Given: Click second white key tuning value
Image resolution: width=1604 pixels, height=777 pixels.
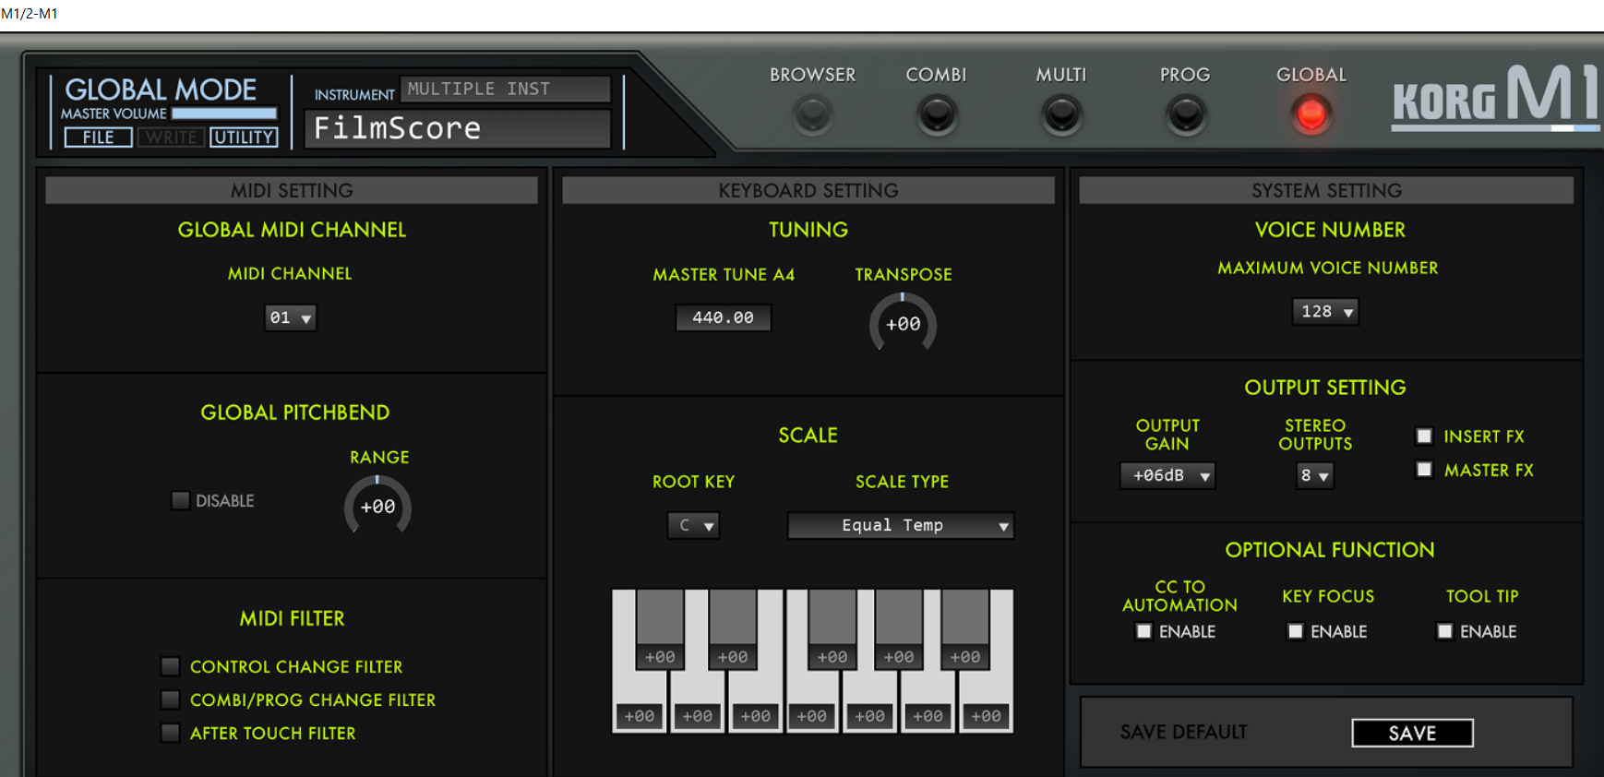Looking at the screenshot, I should (698, 716).
